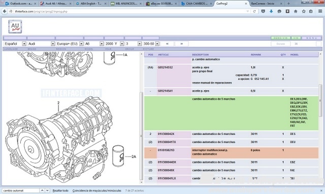Open the blue downloads arrow
The height and width of the screenshot is (194, 325).
click(271, 11)
